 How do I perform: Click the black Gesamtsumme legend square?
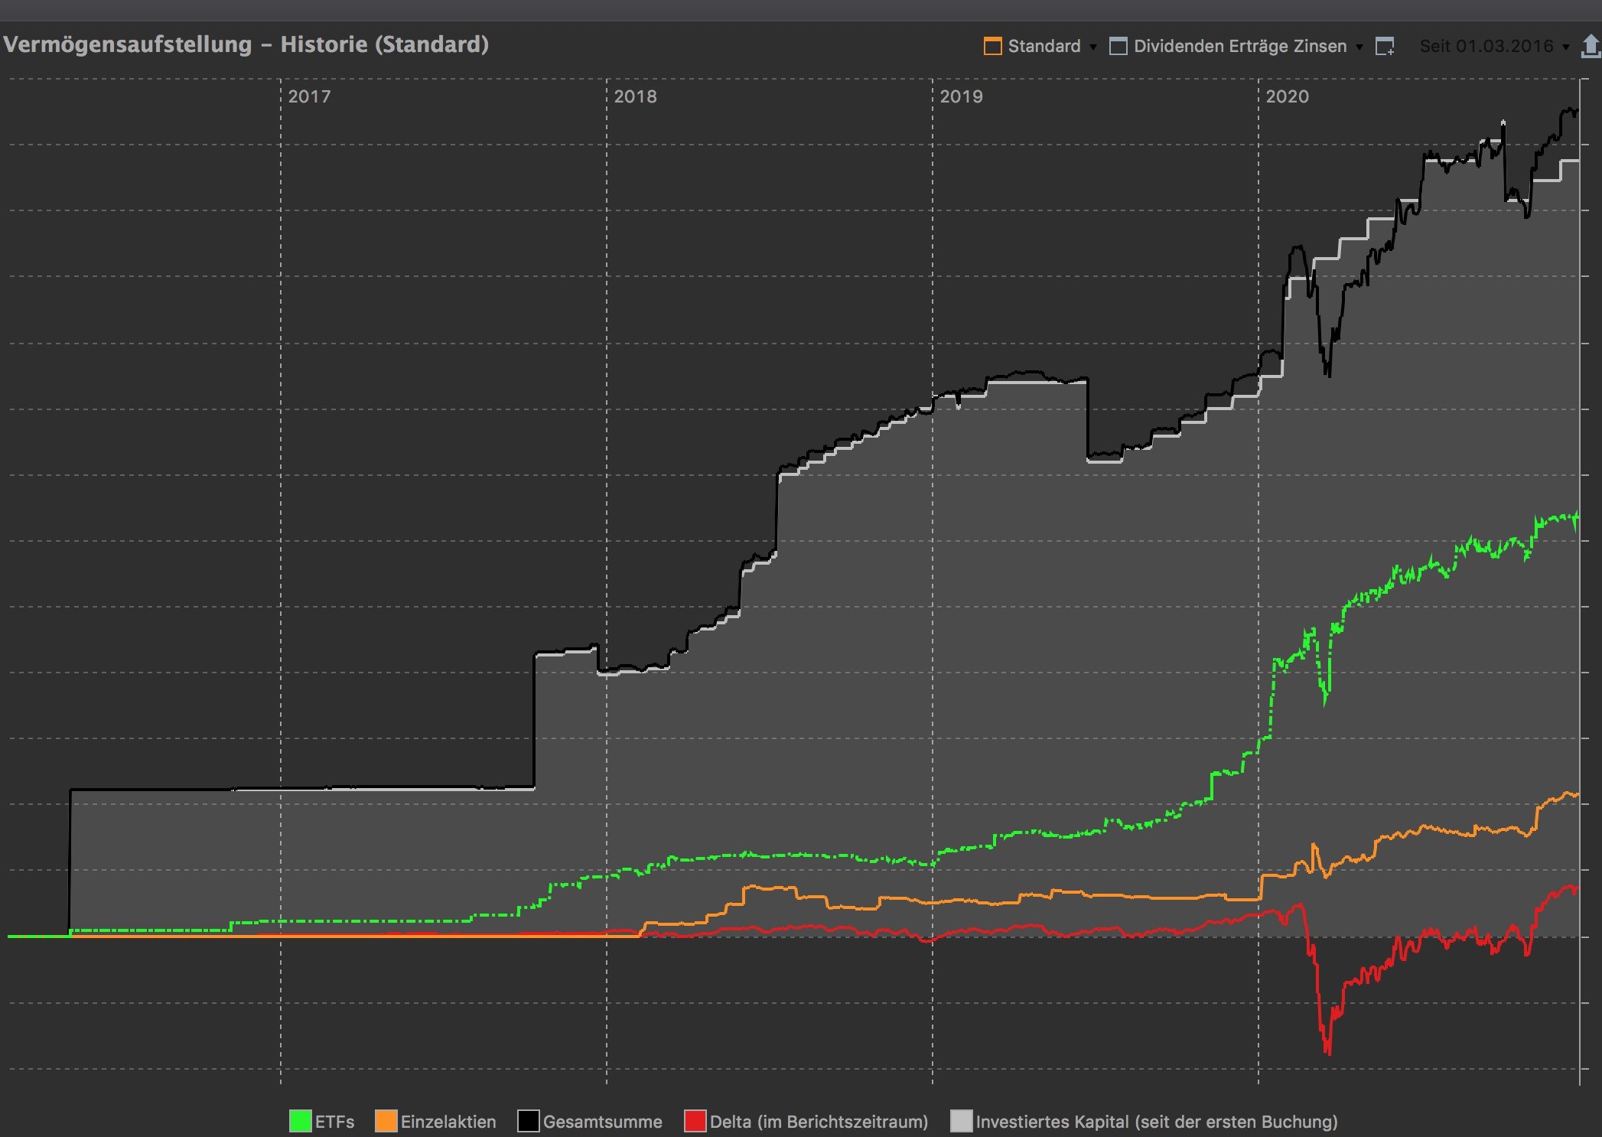pos(528,1121)
